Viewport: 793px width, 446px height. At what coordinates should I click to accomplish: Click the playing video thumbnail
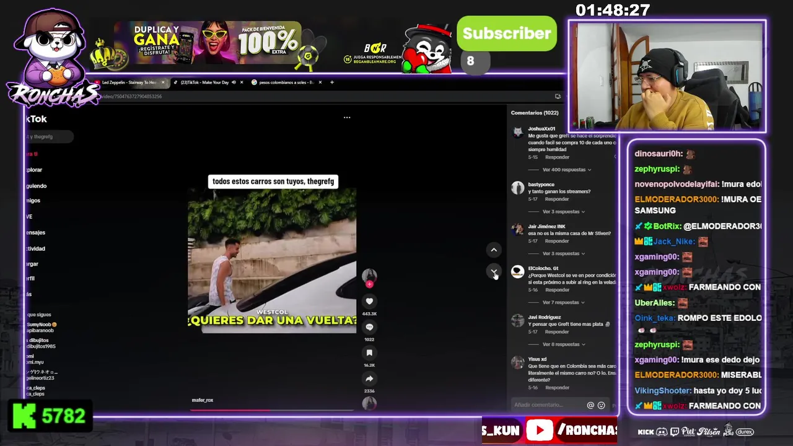(272, 261)
